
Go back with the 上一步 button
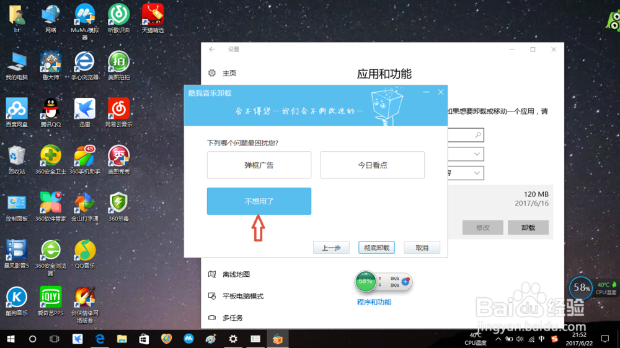click(x=331, y=248)
